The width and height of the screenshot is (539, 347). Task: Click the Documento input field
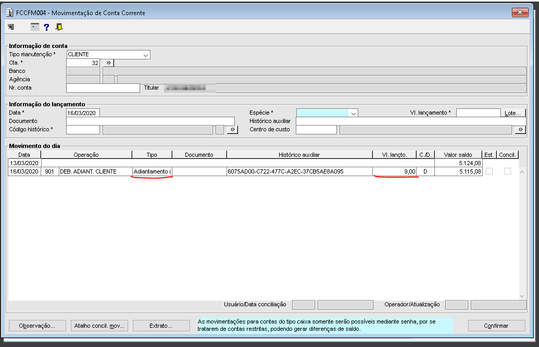(x=150, y=121)
